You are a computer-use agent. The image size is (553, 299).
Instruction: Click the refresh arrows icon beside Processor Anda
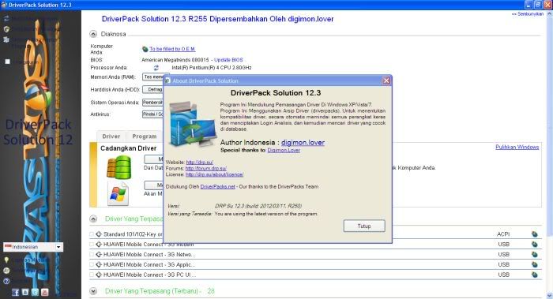[x=156, y=68]
